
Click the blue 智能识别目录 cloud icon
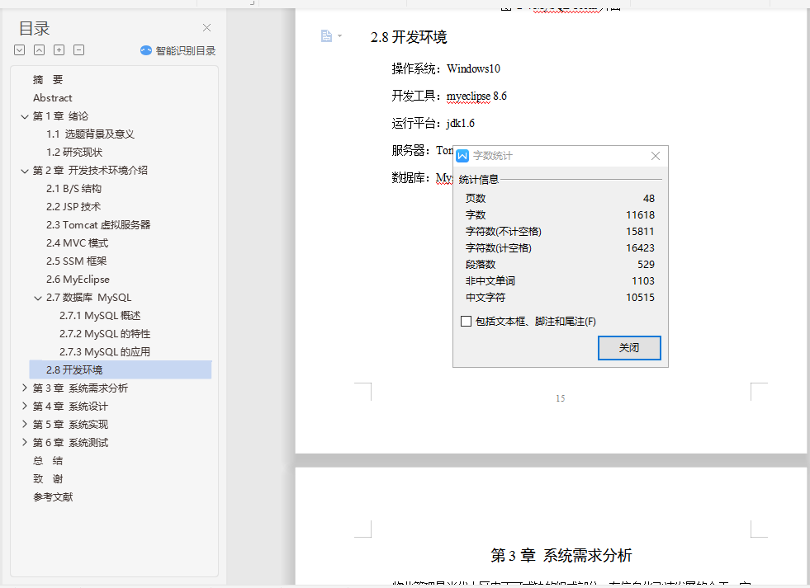[x=146, y=50]
